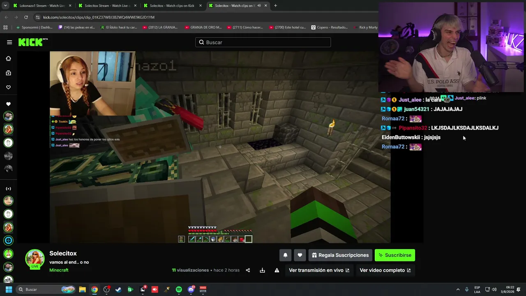Viewport: 526px width, 296px height.
Task: Open the '(2812) LA GRANJA...' bookmark
Action: click(161, 28)
